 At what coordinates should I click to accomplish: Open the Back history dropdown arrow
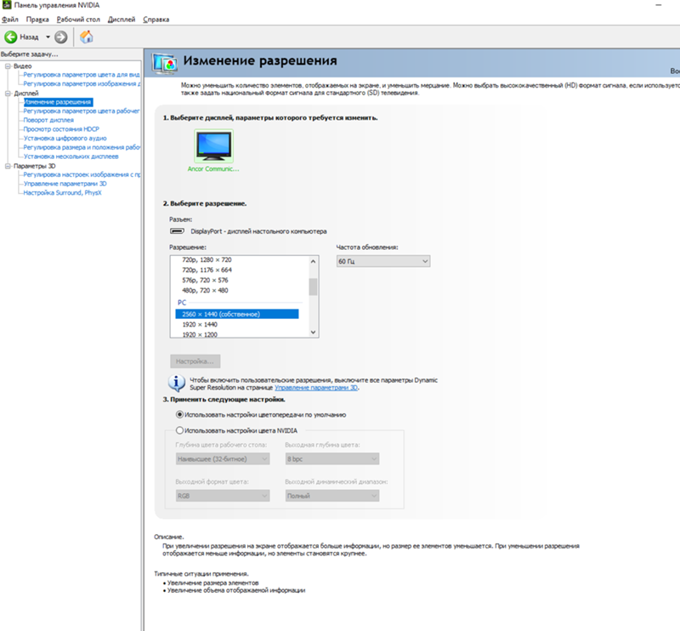48,37
